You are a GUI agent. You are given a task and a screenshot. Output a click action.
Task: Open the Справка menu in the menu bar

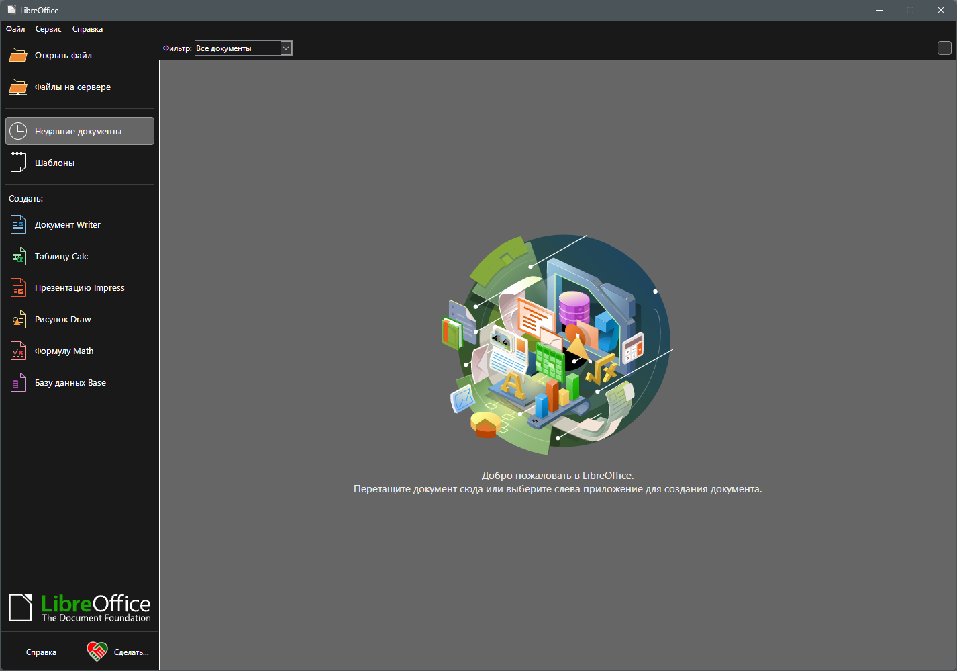pos(87,29)
